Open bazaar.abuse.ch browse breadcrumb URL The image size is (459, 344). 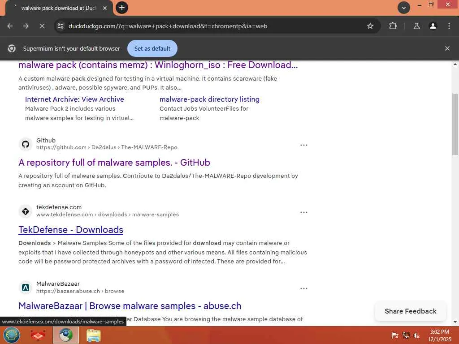pos(80,291)
